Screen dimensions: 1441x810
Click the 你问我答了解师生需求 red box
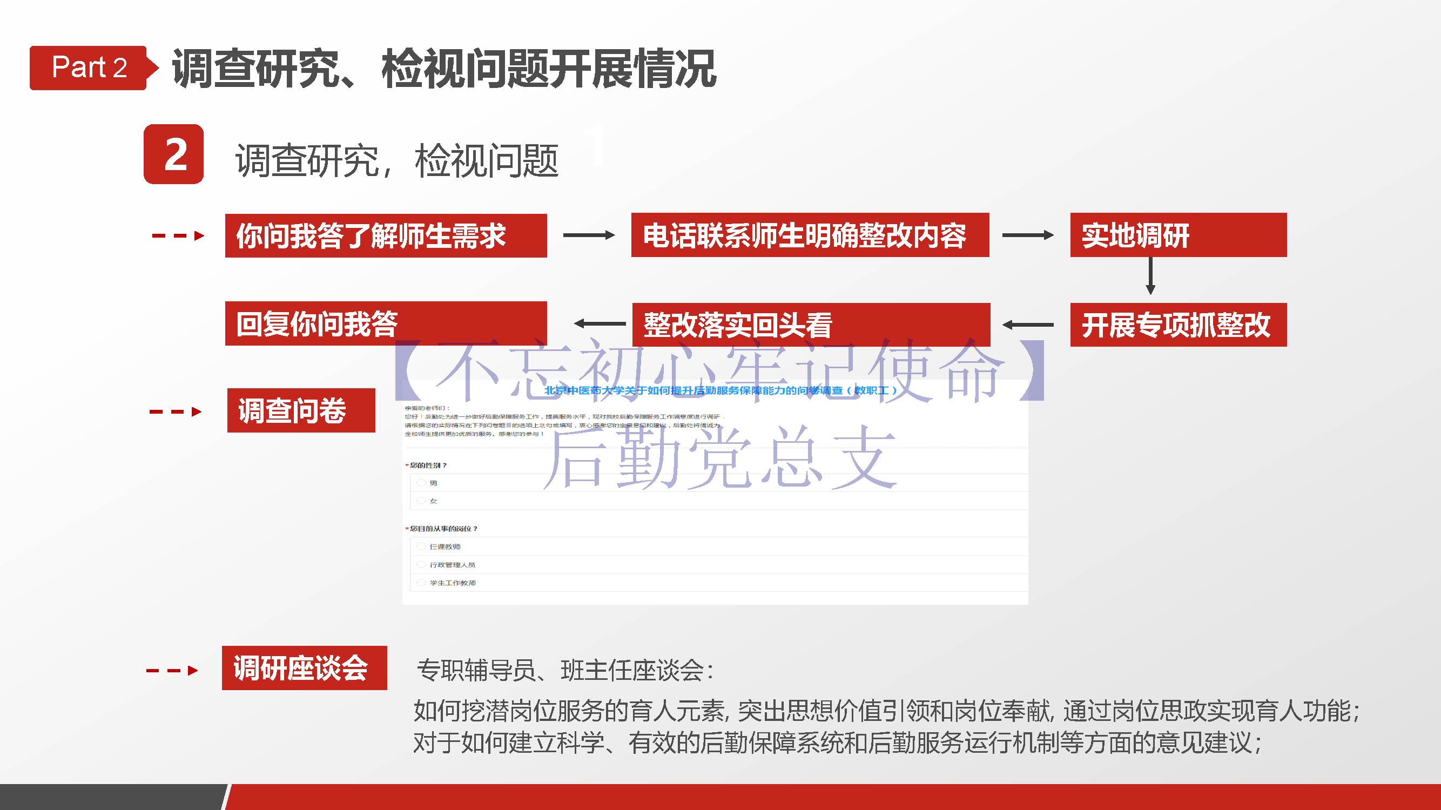[x=386, y=235]
